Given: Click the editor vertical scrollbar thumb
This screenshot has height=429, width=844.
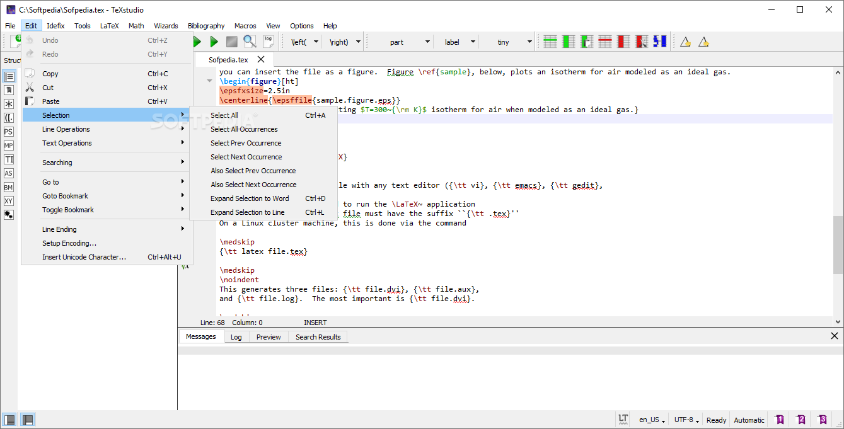Looking at the screenshot, I should click(x=838, y=245).
